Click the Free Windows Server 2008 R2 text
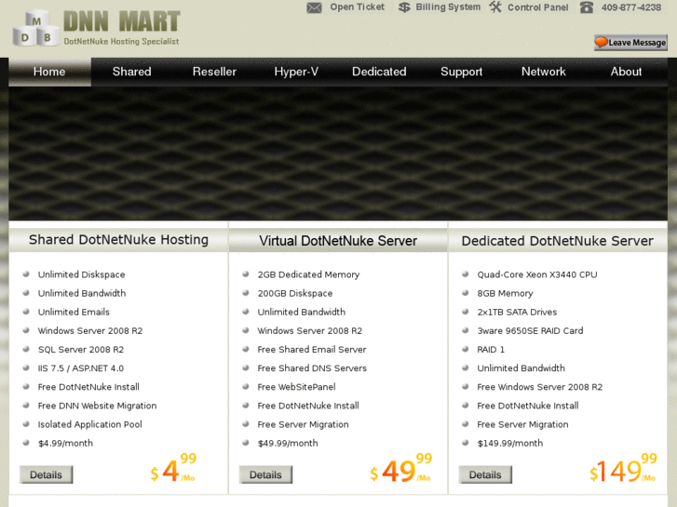Screen dimensions: 677x507 pos(540,387)
